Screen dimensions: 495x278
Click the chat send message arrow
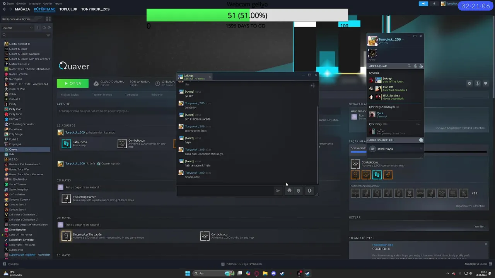[278, 191]
